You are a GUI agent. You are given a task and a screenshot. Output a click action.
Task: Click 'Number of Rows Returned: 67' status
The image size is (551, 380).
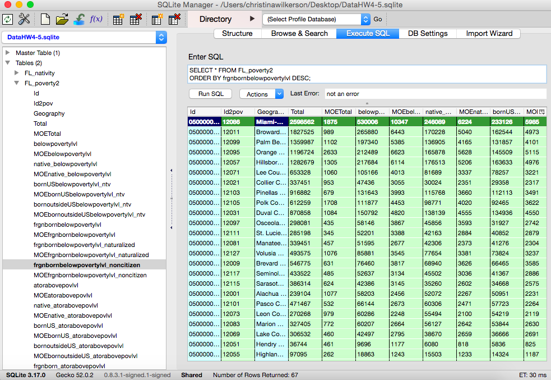pyautogui.click(x=256, y=375)
